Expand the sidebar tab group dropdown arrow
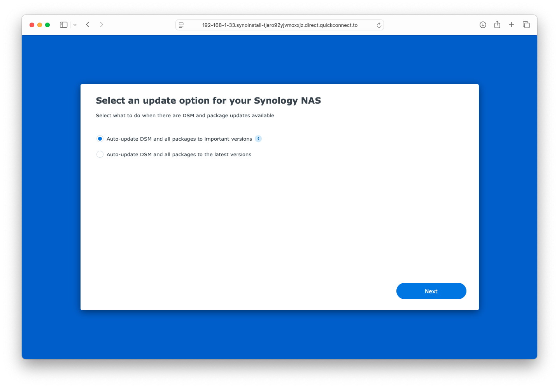 point(75,25)
